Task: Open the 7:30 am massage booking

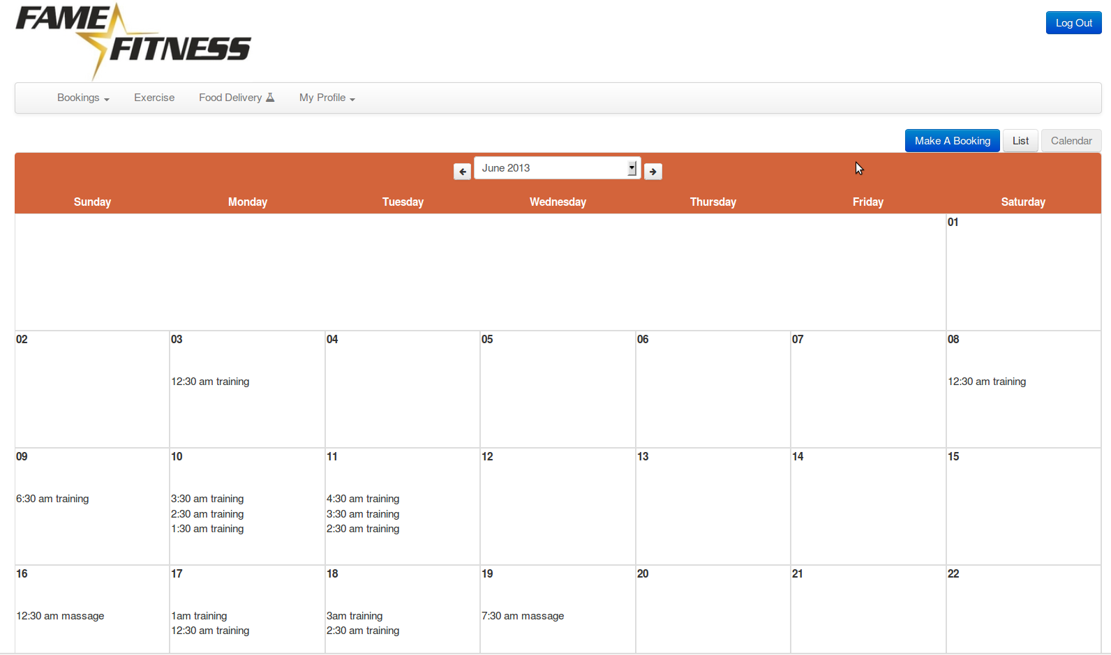Action: [523, 616]
